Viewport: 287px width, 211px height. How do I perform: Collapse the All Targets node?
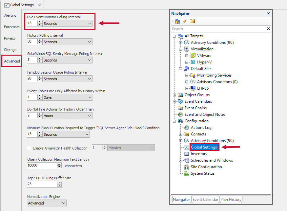(174, 36)
